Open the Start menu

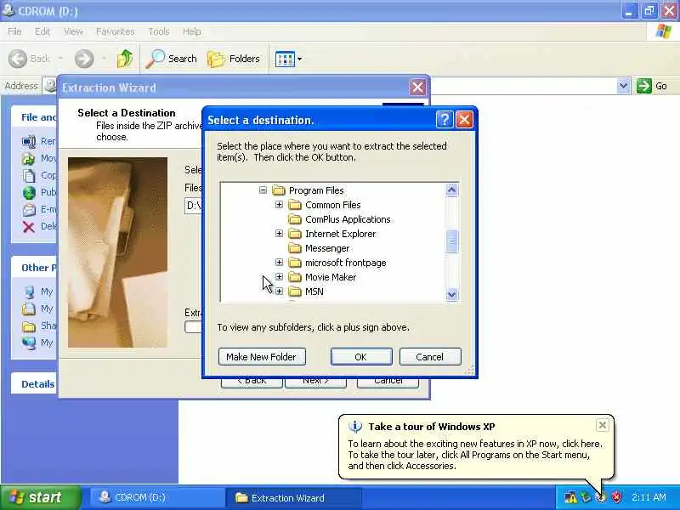41,497
